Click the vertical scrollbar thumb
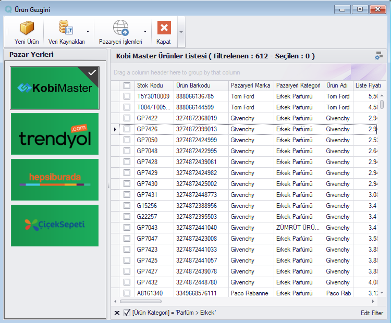Image resolution: width=391 pixels, height=323 pixels. tap(382, 104)
